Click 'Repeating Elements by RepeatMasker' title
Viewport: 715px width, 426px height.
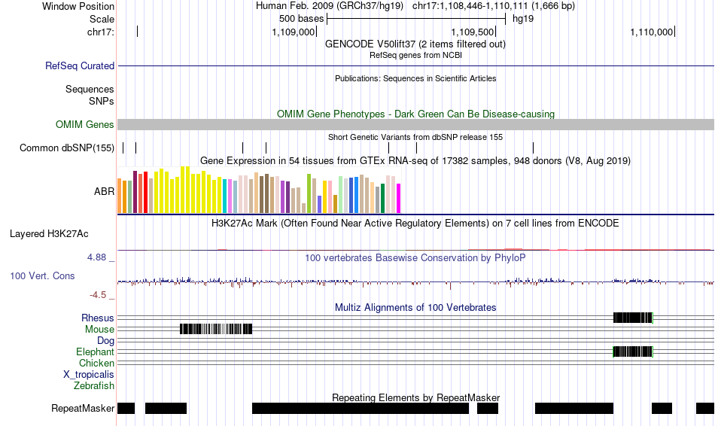pos(416,397)
